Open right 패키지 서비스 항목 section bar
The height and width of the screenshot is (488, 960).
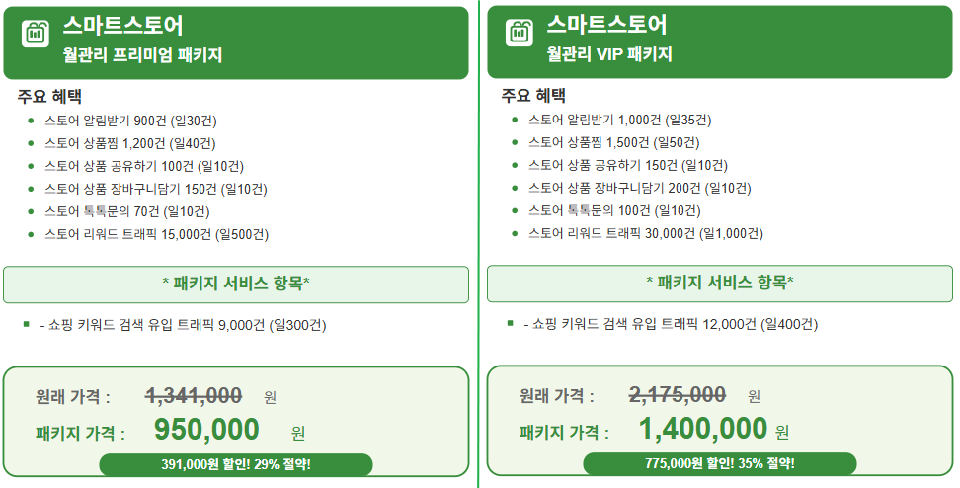(x=720, y=283)
